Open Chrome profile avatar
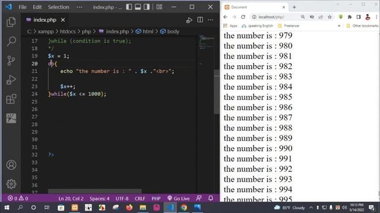 click(x=368, y=17)
